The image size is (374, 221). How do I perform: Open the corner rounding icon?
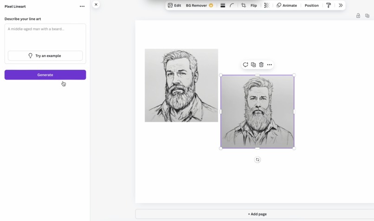click(x=232, y=6)
